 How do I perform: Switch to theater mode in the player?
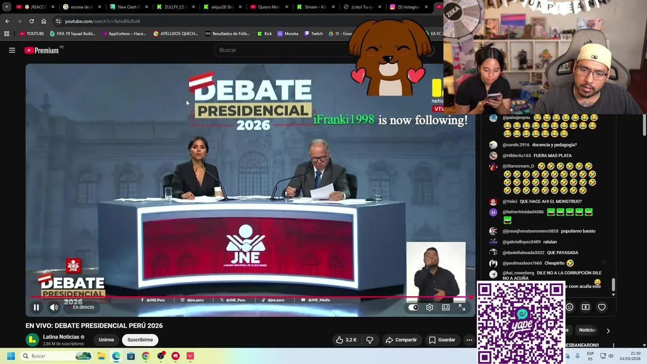pyautogui.click(x=446, y=307)
